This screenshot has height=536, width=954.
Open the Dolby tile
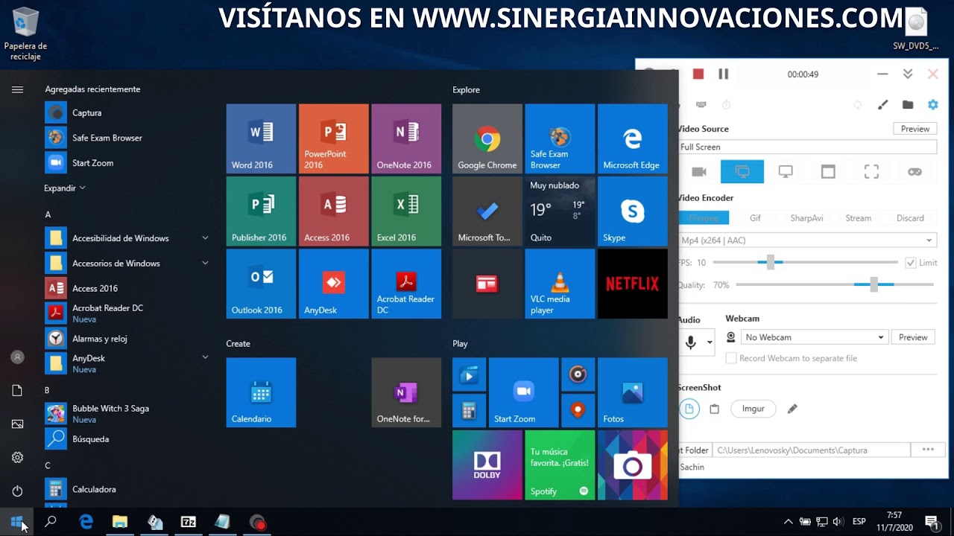click(487, 465)
